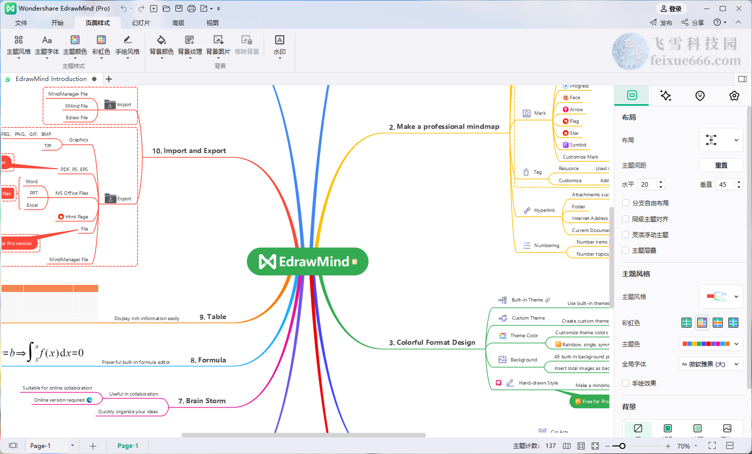Expand the help menu dropdown

[x=725, y=23]
